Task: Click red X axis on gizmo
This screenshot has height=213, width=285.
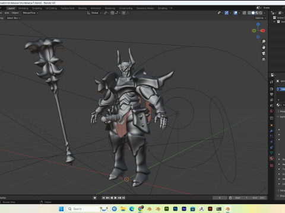Action: pos(263,31)
